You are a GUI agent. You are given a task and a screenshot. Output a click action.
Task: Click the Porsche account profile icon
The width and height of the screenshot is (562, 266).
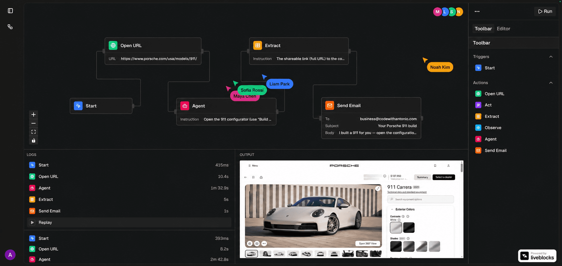(448, 166)
